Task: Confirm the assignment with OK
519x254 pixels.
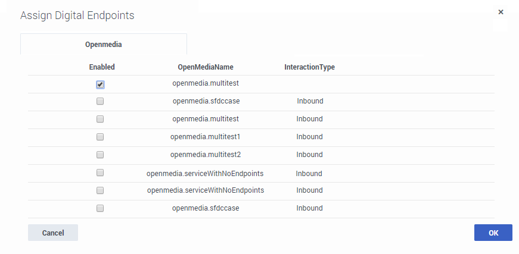Action: click(493, 233)
